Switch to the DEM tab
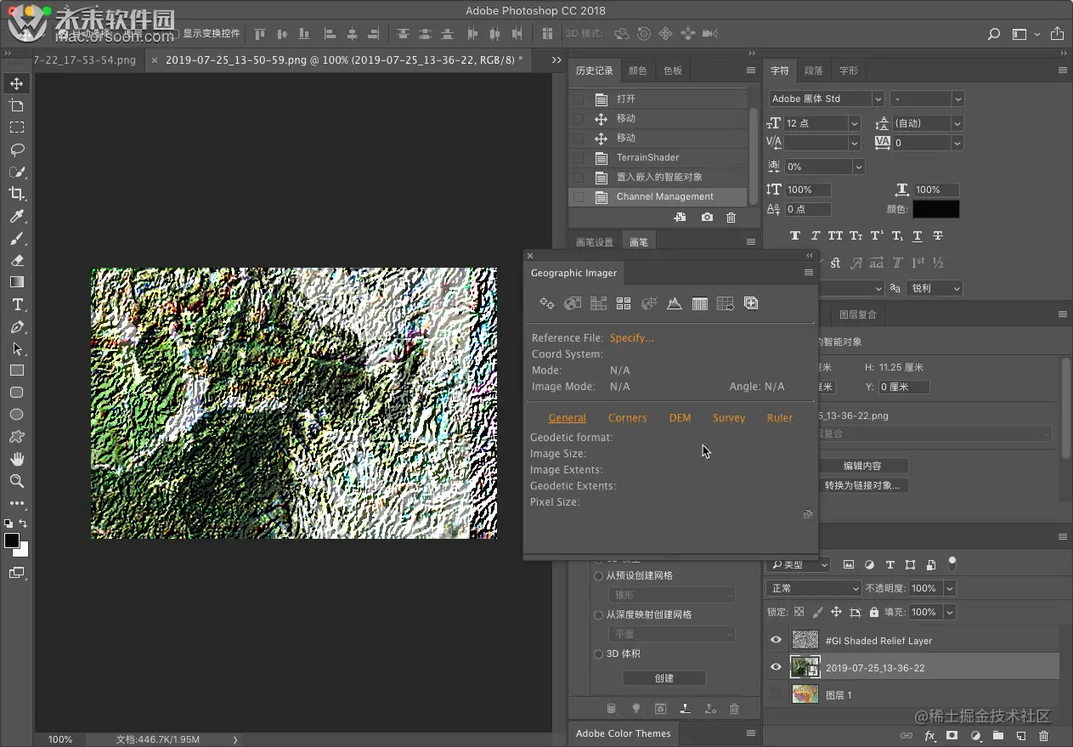The width and height of the screenshot is (1073, 747). pos(680,417)
